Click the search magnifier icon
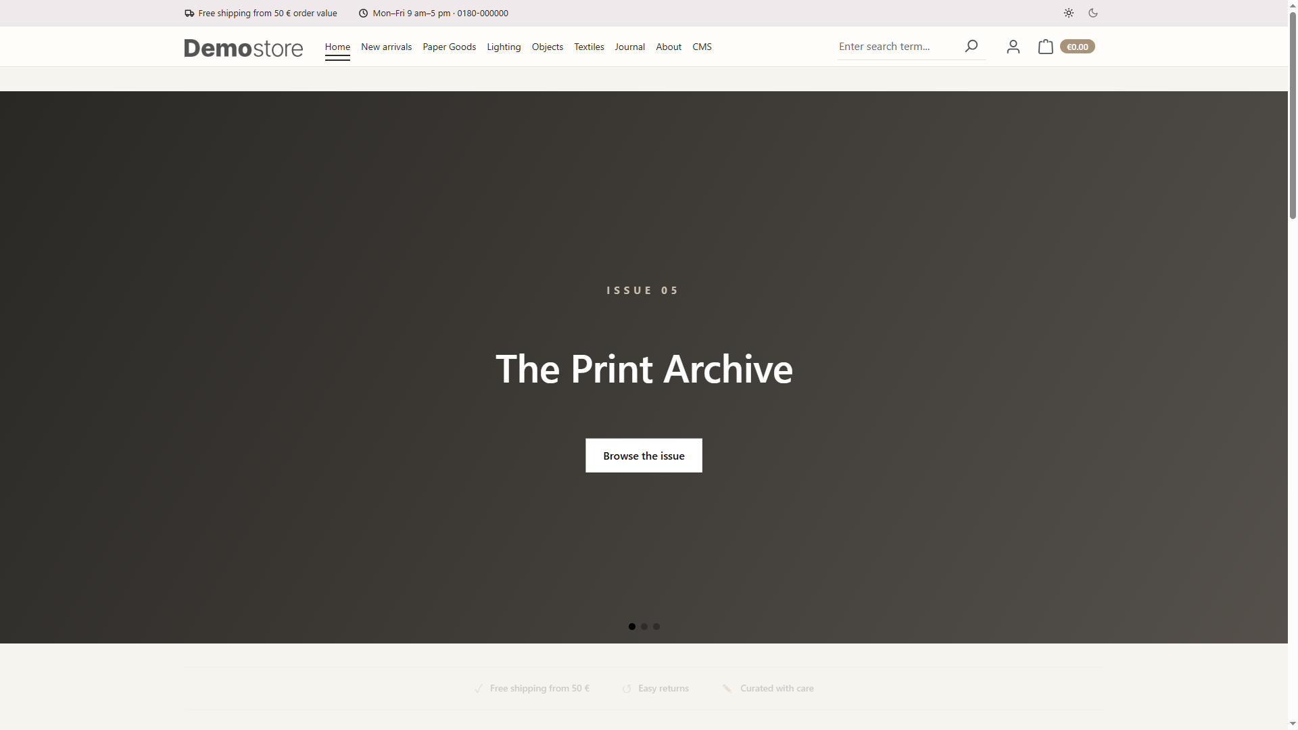The width and height of the screenshot is (1298, 730). coord(971,46)
